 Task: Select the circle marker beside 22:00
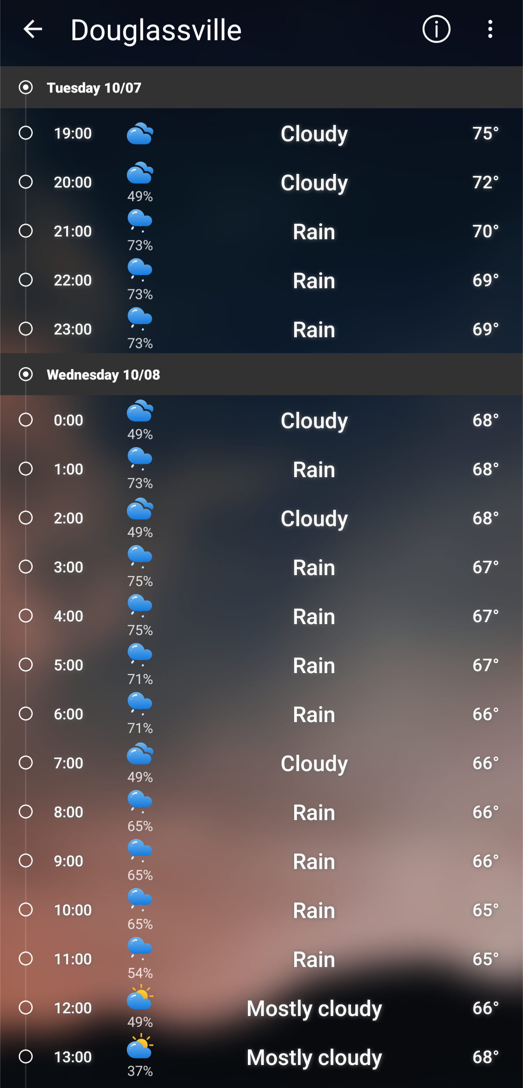tap(26, 280)
